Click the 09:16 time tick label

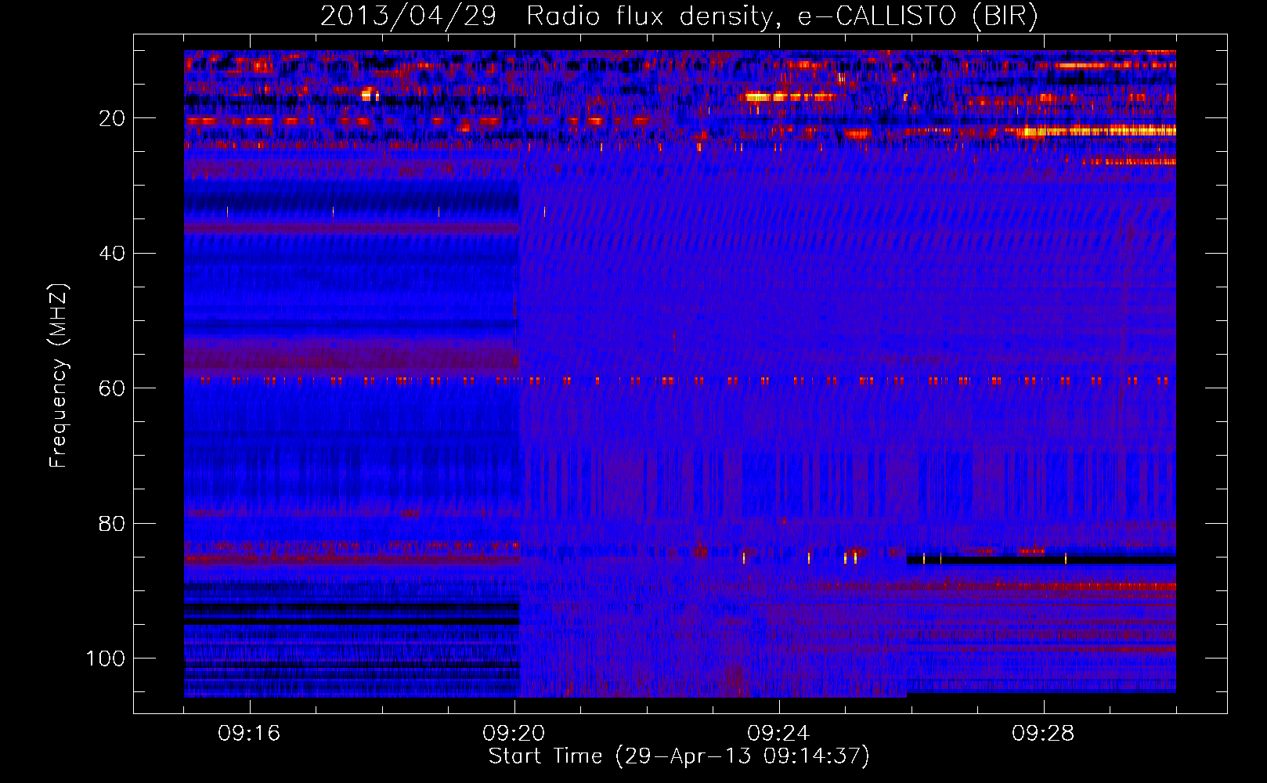pyautogui.click(x=249, y=734)
